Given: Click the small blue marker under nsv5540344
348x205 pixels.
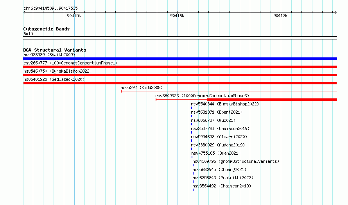Looking at the screenshot, I should (192, 108).
